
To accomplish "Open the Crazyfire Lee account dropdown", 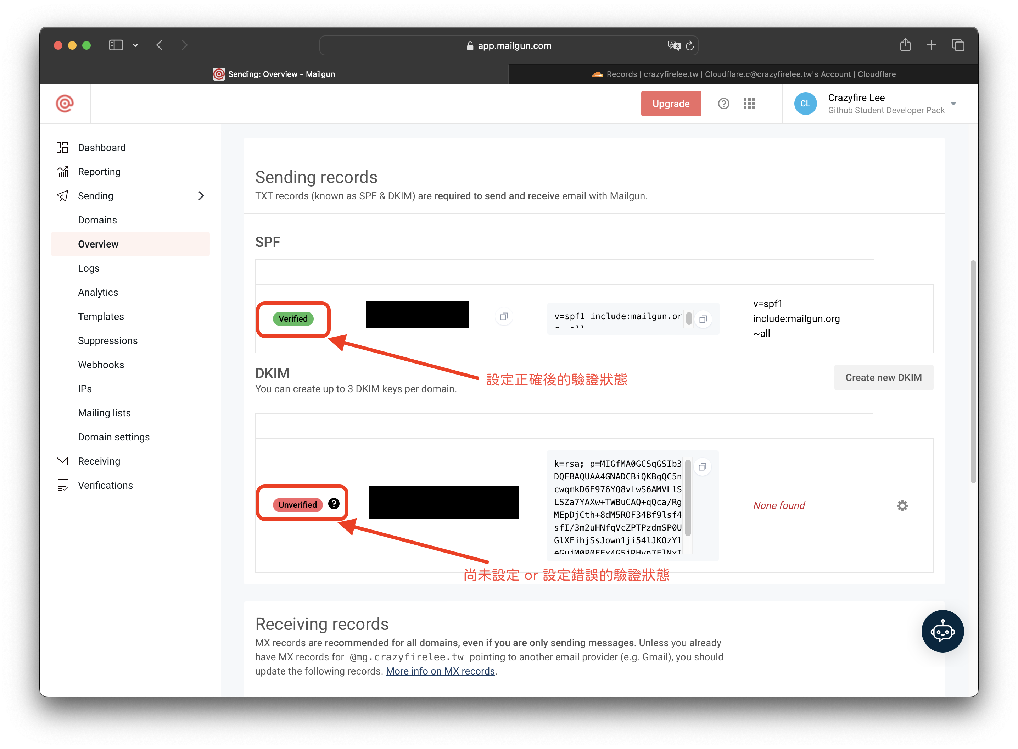I will click(953, 104).
